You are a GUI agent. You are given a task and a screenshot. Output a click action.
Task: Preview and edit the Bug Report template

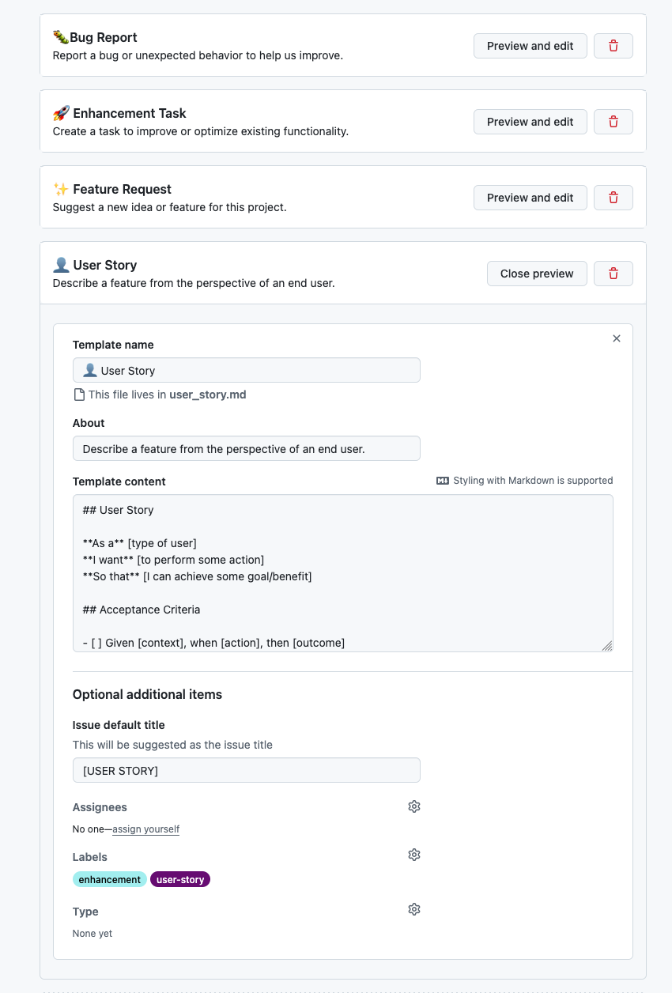(530, 46)
